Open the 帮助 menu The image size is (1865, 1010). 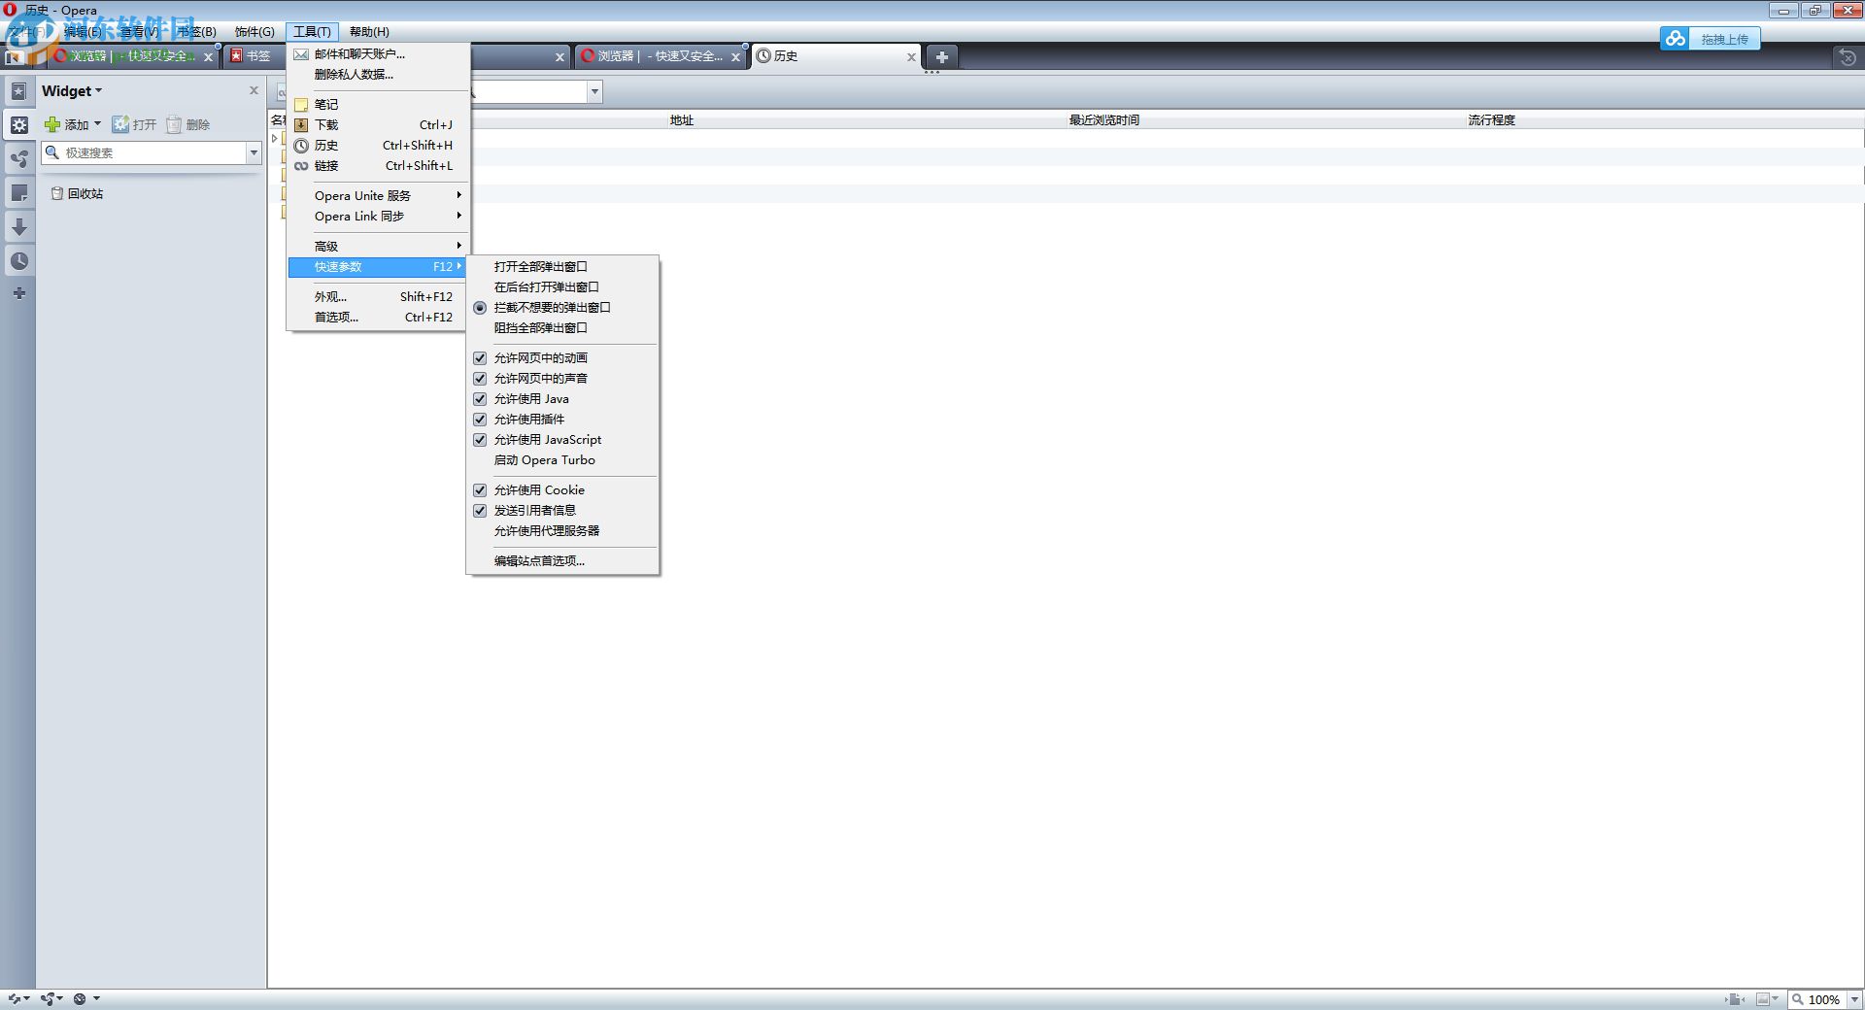(368, 31)
